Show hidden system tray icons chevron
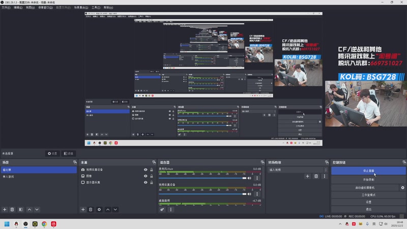The image size is (407, 229). 340,224
